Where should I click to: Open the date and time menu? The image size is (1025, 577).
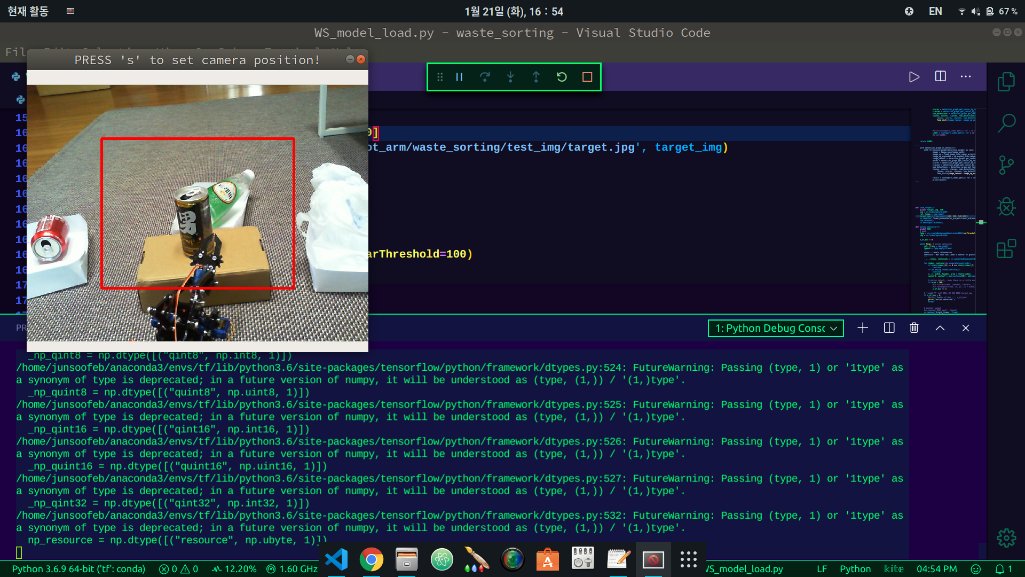point(512,11)
